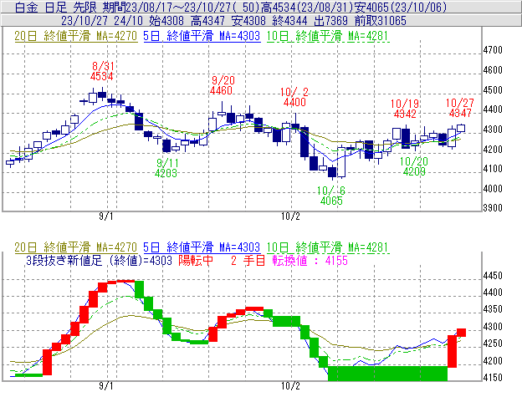The height and width of the screenshot is (397, 522).
Task: Click the 終4344 close price value
Action: (290, 21)
